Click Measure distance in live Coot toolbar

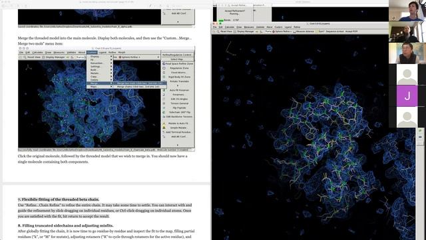coord(304,31)
